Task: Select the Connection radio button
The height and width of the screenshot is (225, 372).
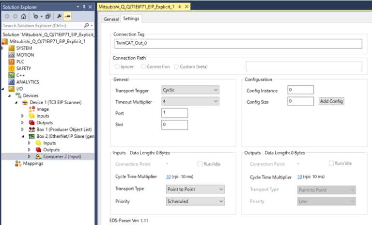Action: pyautogui.click(x=143, y=66)
